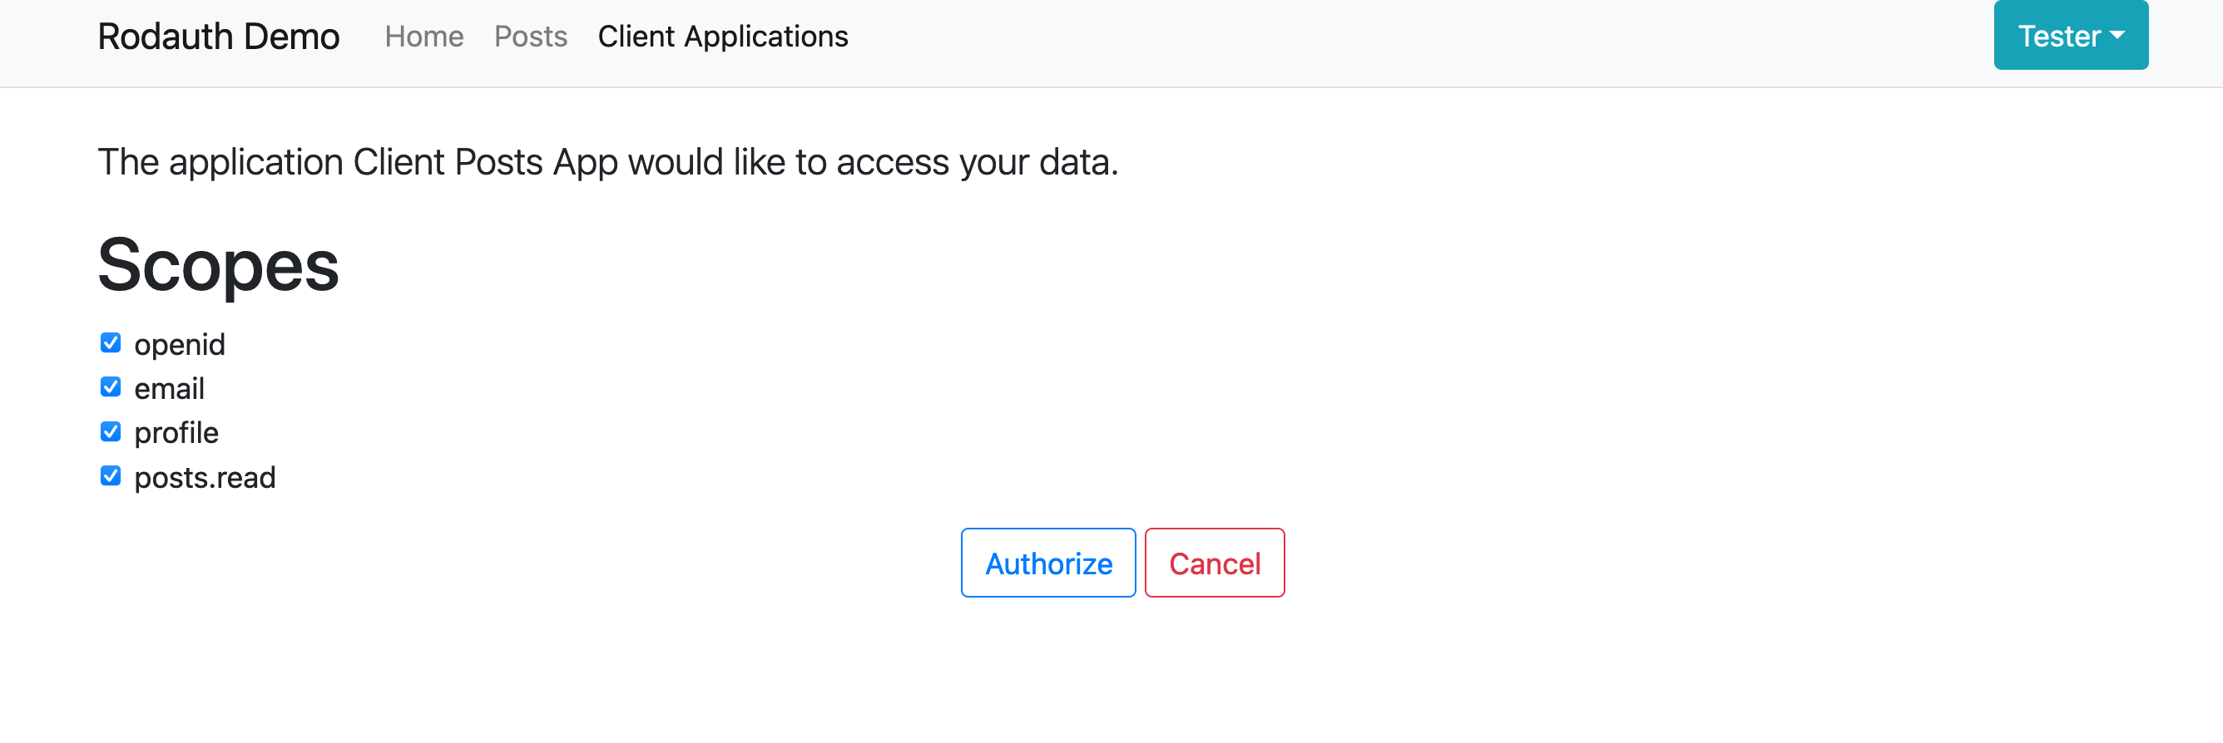Open Client Applications in the navbar
The height and width of the screenshot is (743, 2223).
722,37
